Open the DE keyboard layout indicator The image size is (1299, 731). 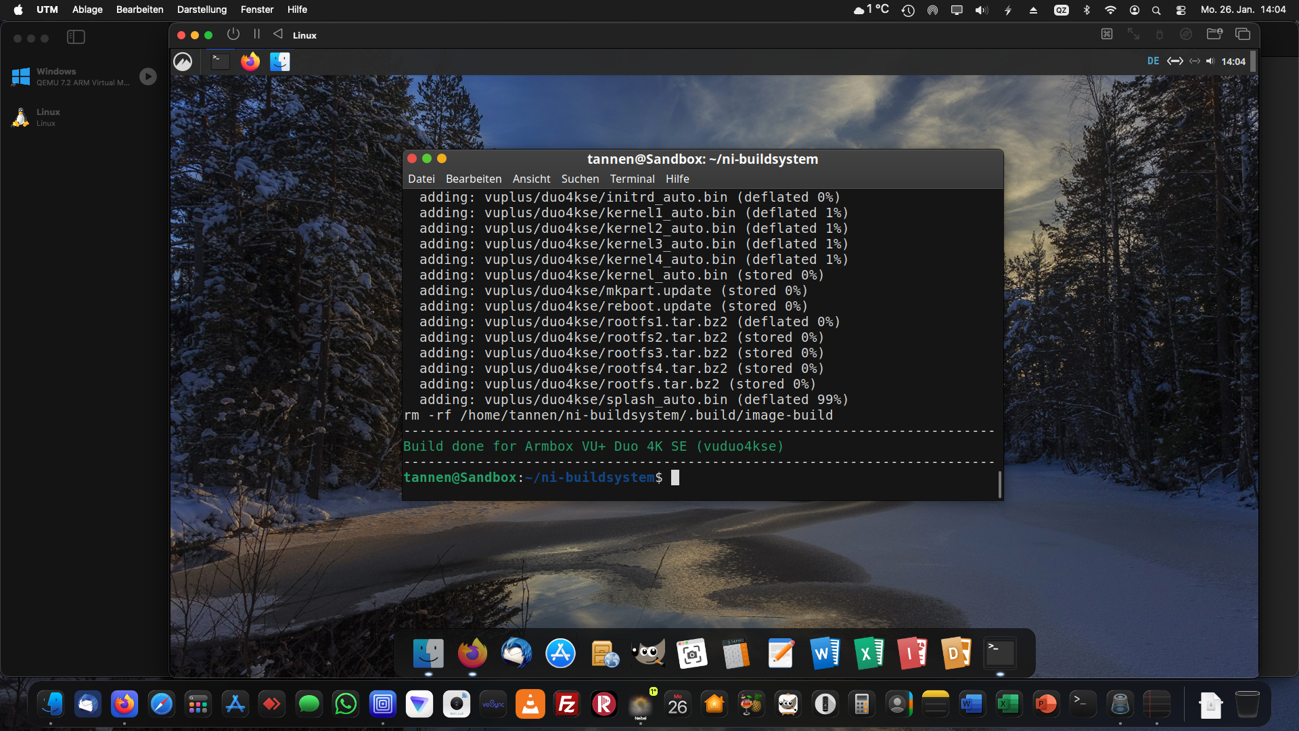[x=1153, y=61]
